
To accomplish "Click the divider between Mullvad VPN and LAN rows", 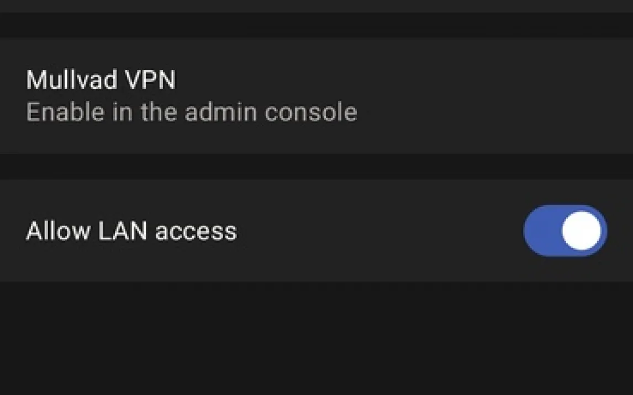I will [x=317, y=167].
